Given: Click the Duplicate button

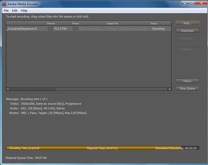Looking at the screenshot, I should coord(187,31).
